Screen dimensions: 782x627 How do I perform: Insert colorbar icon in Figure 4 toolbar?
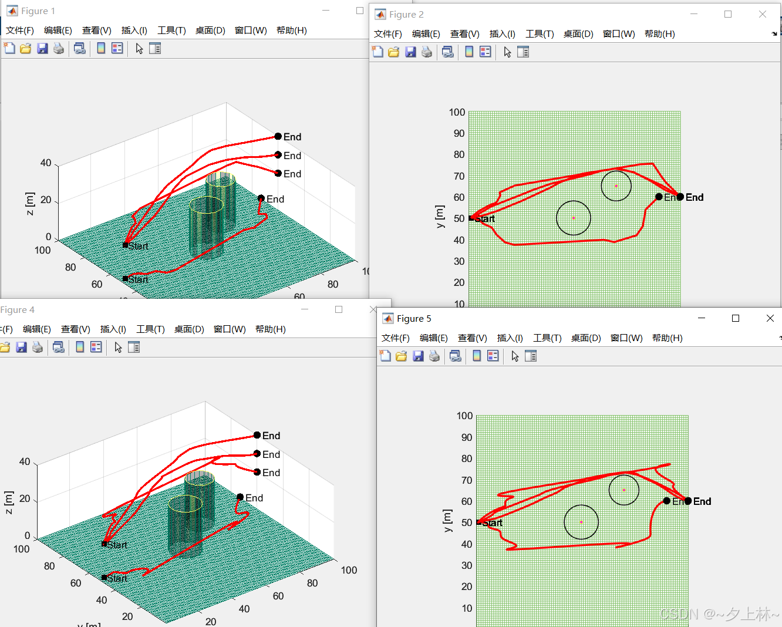(80, 347)
